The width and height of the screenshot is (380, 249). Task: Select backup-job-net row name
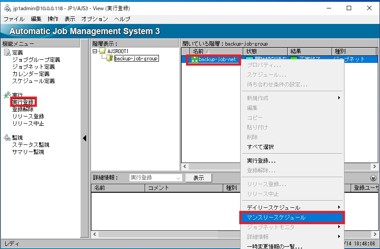click(x=217, y=59)
